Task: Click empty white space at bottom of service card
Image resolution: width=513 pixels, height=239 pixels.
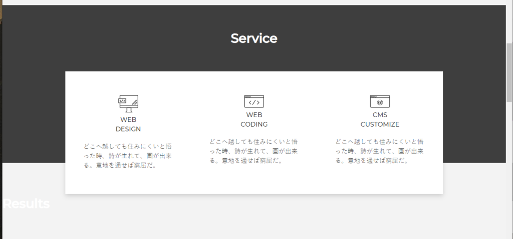Action: [254, 182]
